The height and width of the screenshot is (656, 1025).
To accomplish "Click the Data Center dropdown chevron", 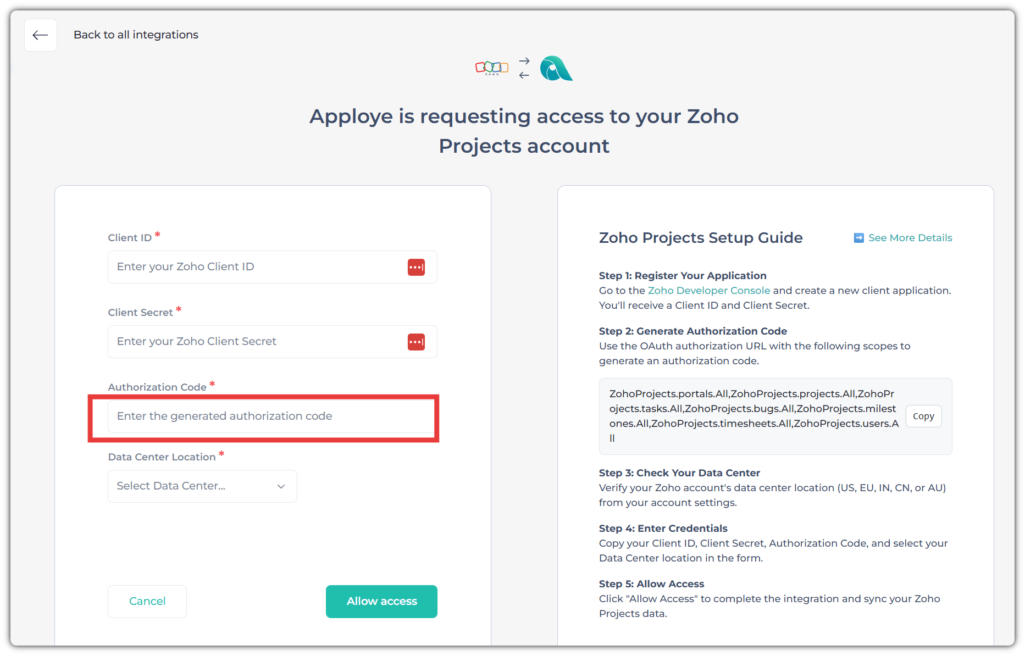I will click(x=281, y=486).
